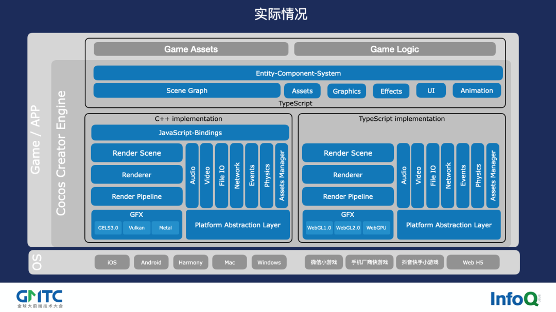Image resolution: width=556 pixels, height=312 pixels.
Task: Click the vertical Game / APP label
Action: click(x=35, y=139)
